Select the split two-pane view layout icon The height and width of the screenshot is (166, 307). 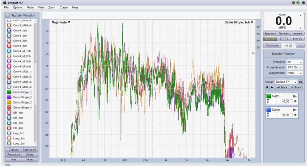[x=284, y=39]
